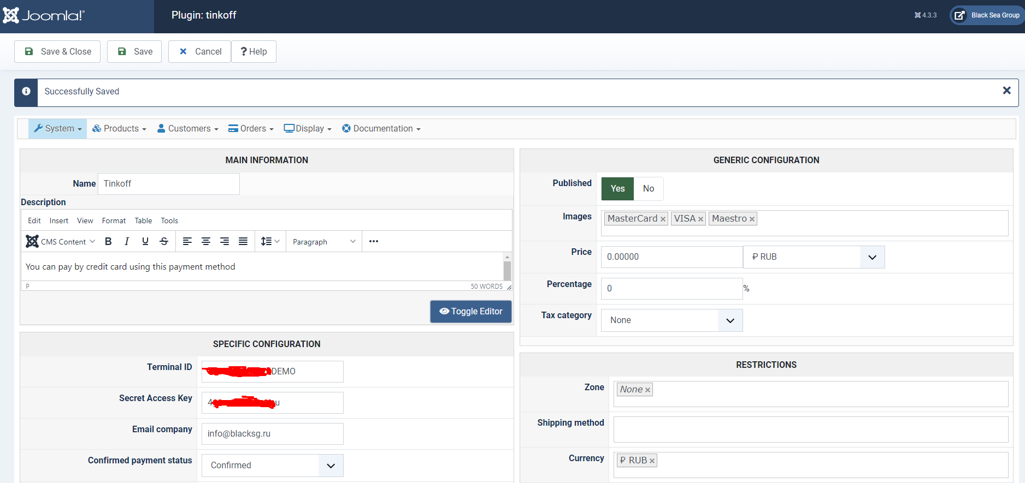Open Confirmed payment status dropdown
The image size is (1025, 483).
point(273,466)
